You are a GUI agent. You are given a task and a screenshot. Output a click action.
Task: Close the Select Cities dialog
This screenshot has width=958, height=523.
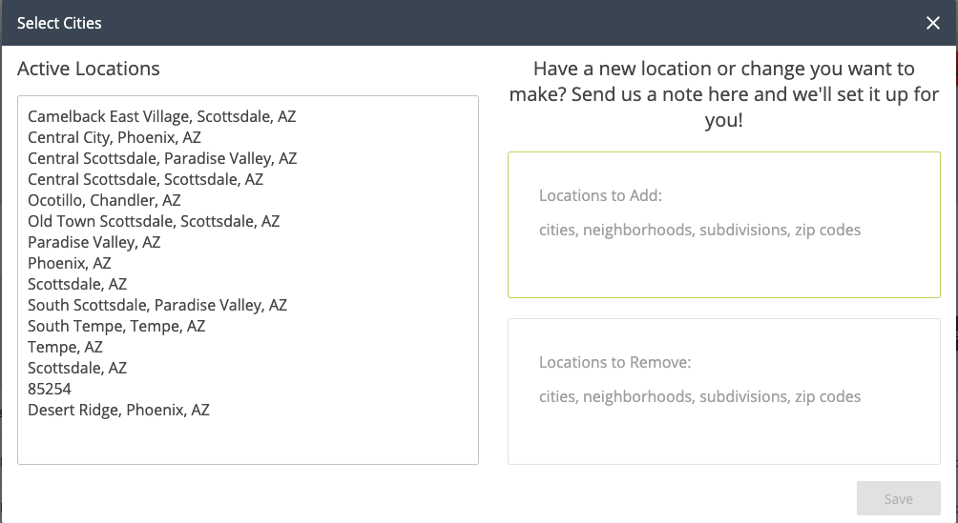[933, 23]
